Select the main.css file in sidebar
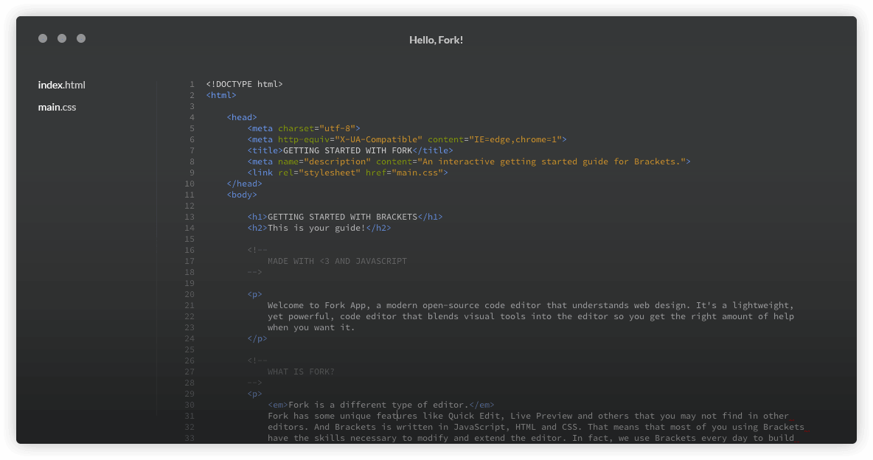 pyautogui.click(x=57, y=107)
